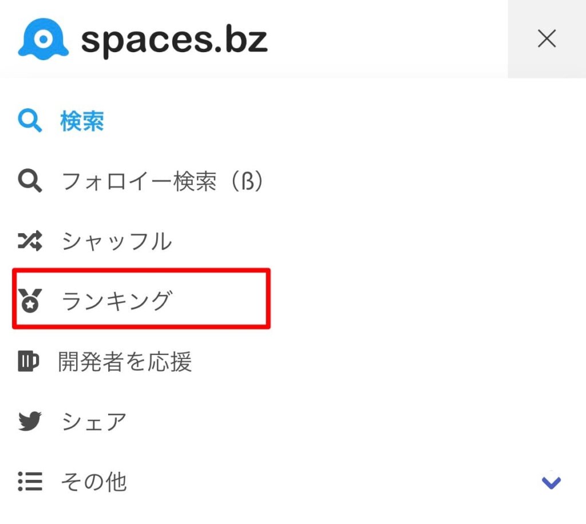Click the beer mug icon
Viewport: 586px width, 524px height.
(29, 361)
